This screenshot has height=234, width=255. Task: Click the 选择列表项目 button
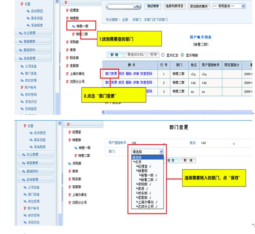click(174, 6)
